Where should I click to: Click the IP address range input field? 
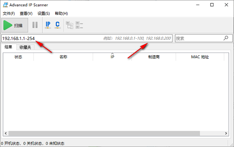[x=51, y=38]
